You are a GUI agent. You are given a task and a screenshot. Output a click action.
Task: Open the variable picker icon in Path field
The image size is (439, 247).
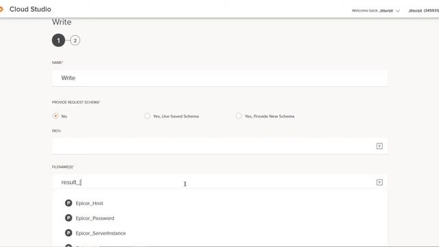379,146
